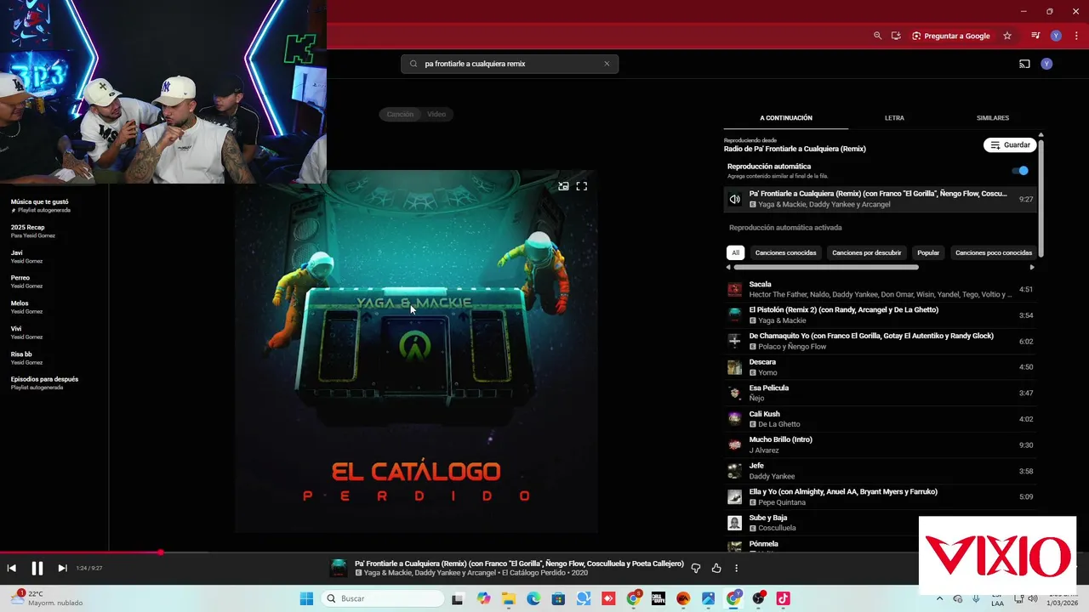1089x612 pixels.
Task: Select the Popular filter chip
Action: [928, 252]
